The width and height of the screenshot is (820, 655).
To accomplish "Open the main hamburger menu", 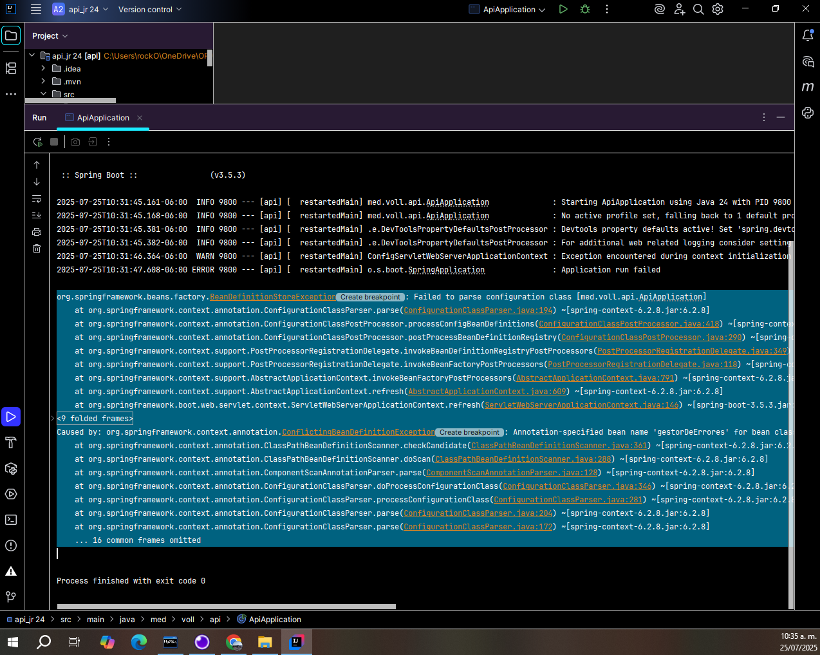I will point(36,9).
